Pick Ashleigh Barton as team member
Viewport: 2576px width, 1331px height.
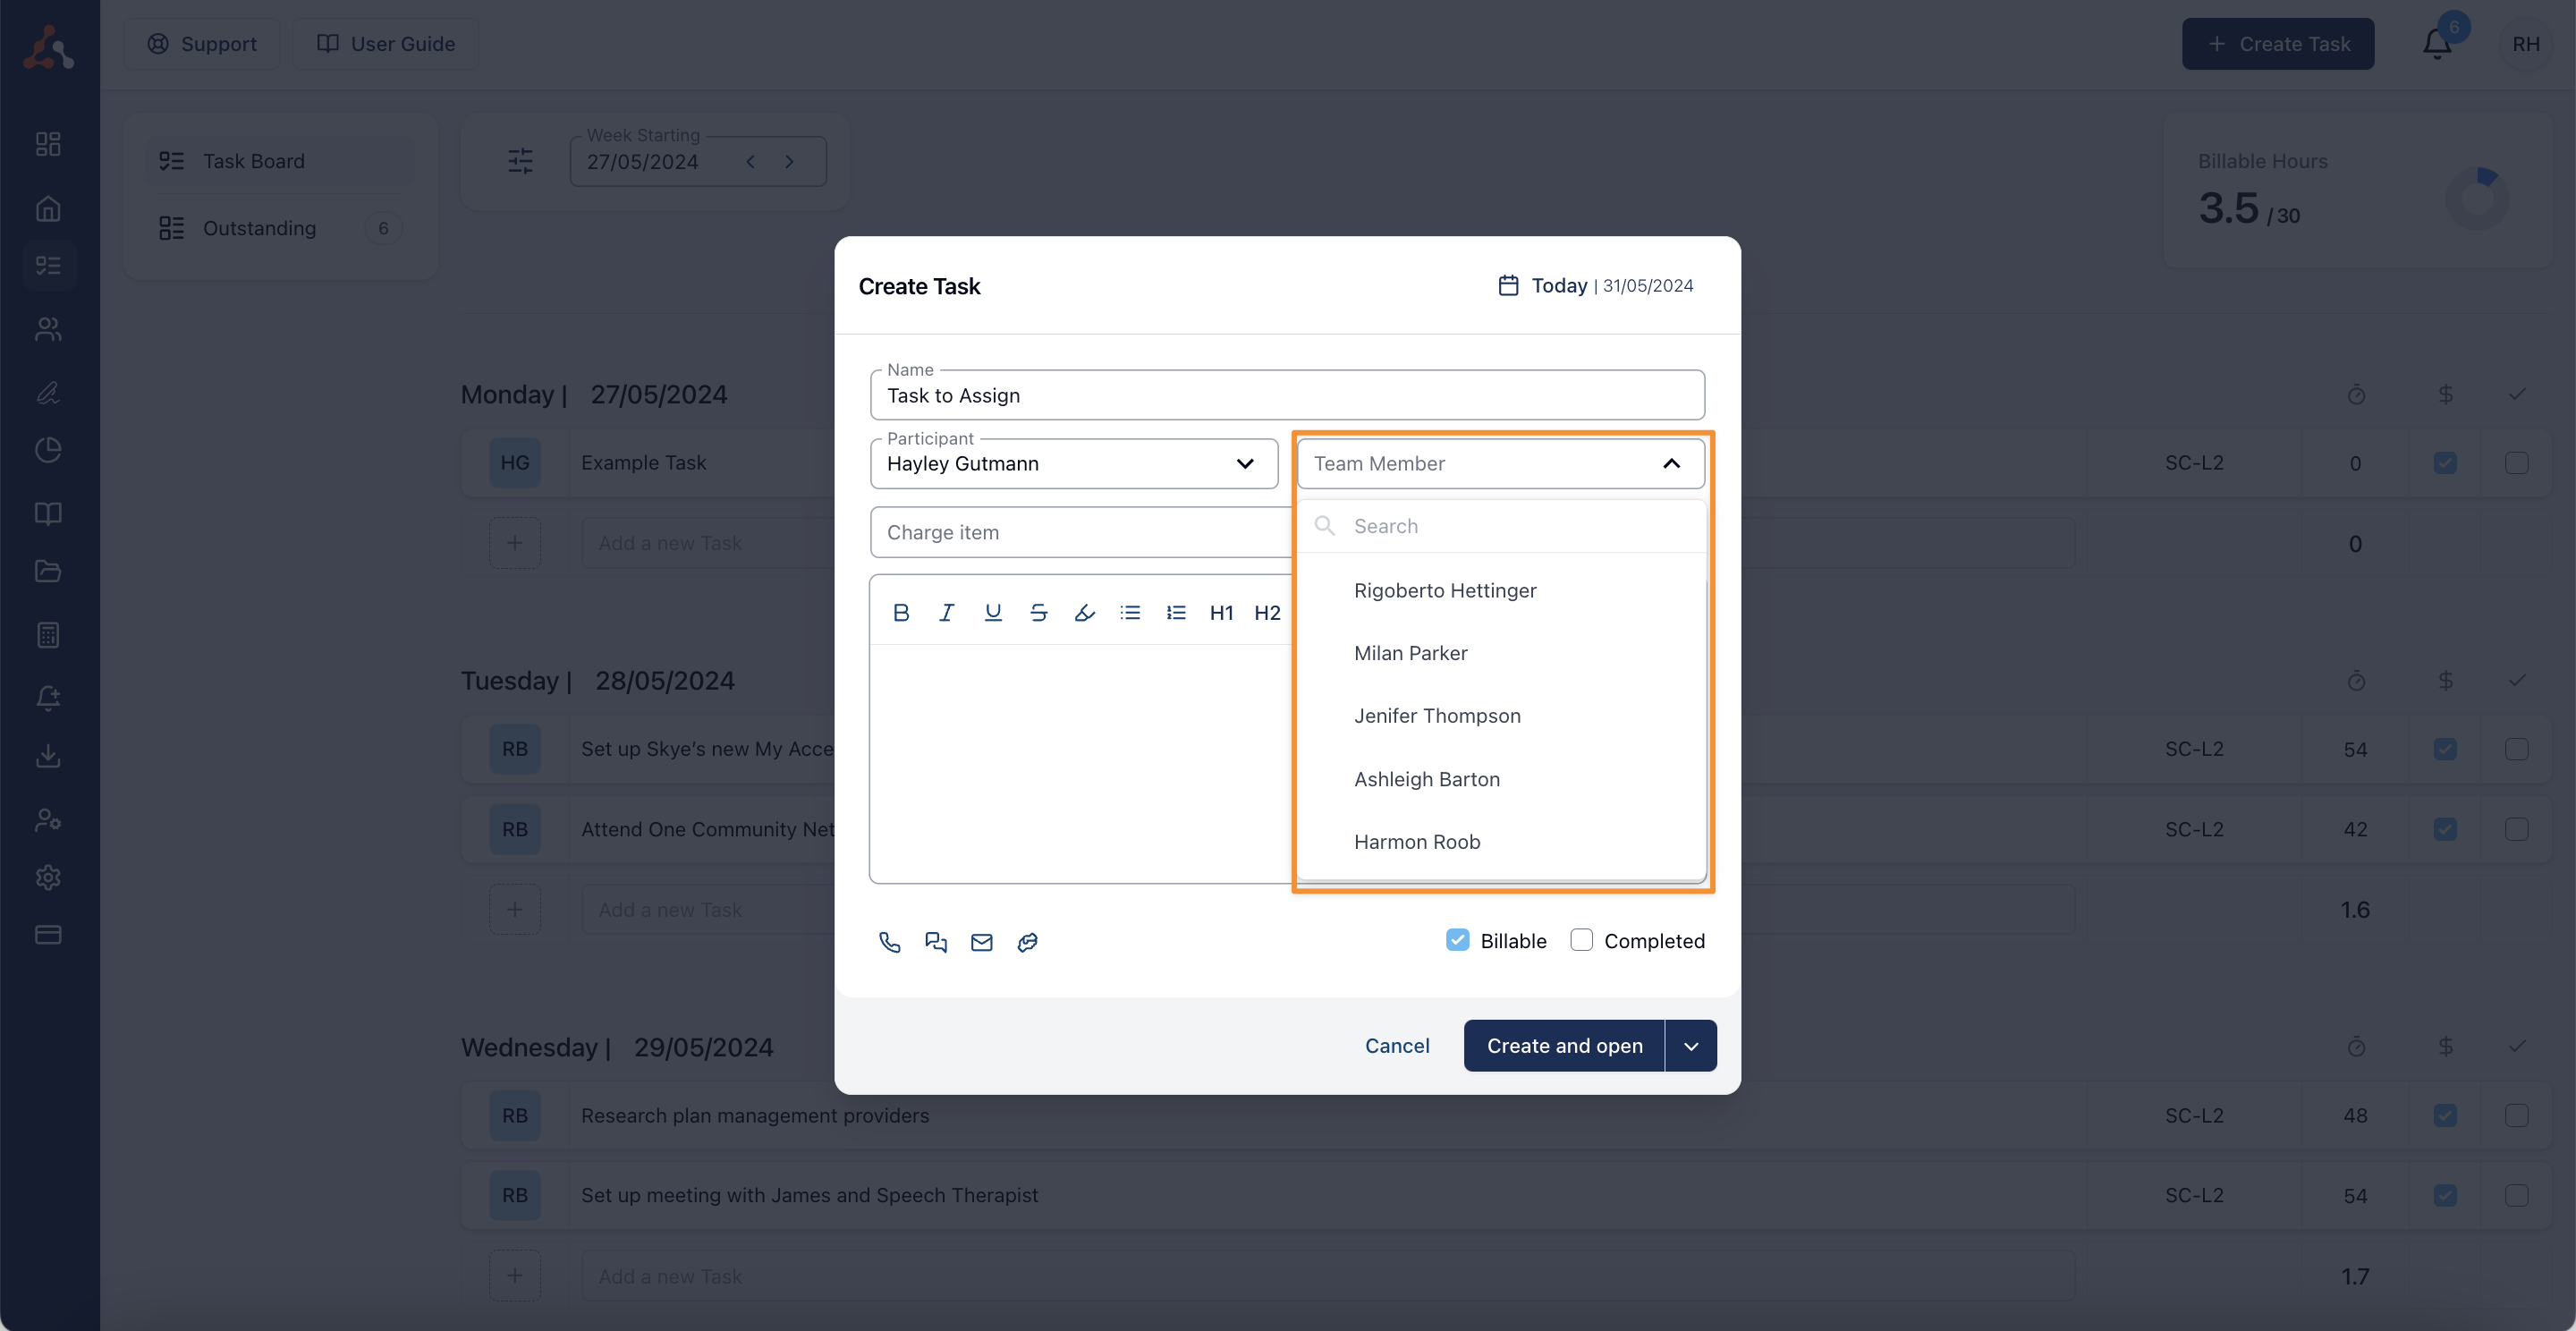tap(1501, 779)
